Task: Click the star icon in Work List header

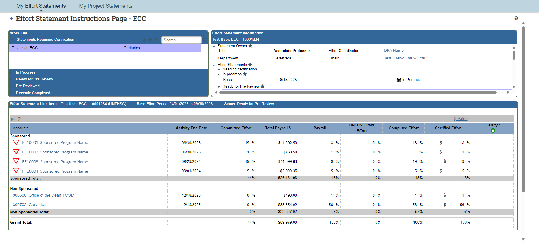Action: click(x=150, y=40)
